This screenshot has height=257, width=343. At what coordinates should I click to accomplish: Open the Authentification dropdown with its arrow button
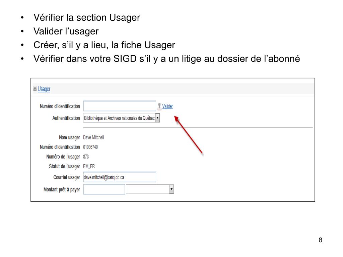[x=157, y=118]
